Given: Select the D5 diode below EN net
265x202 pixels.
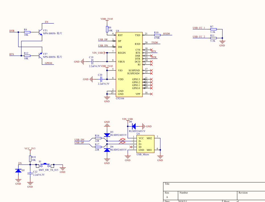Looking at the screenshot, I should pos(18,171).
